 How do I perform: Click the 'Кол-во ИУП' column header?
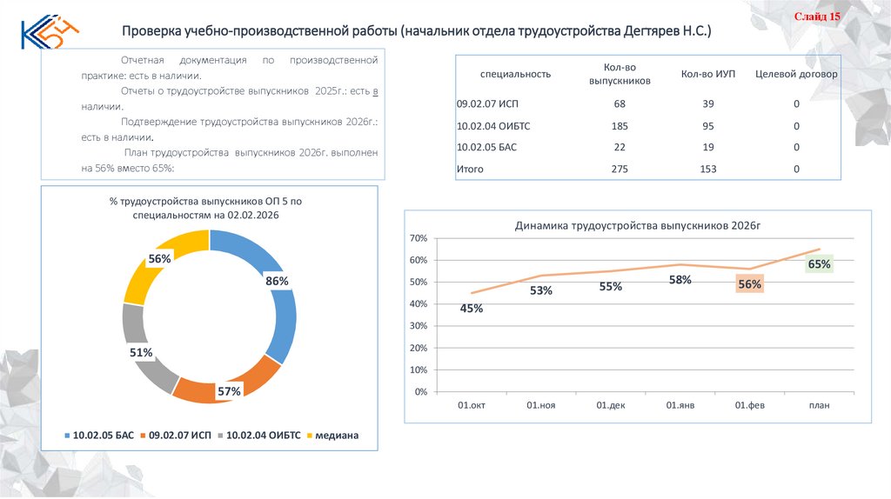click(x=708, y=75)
